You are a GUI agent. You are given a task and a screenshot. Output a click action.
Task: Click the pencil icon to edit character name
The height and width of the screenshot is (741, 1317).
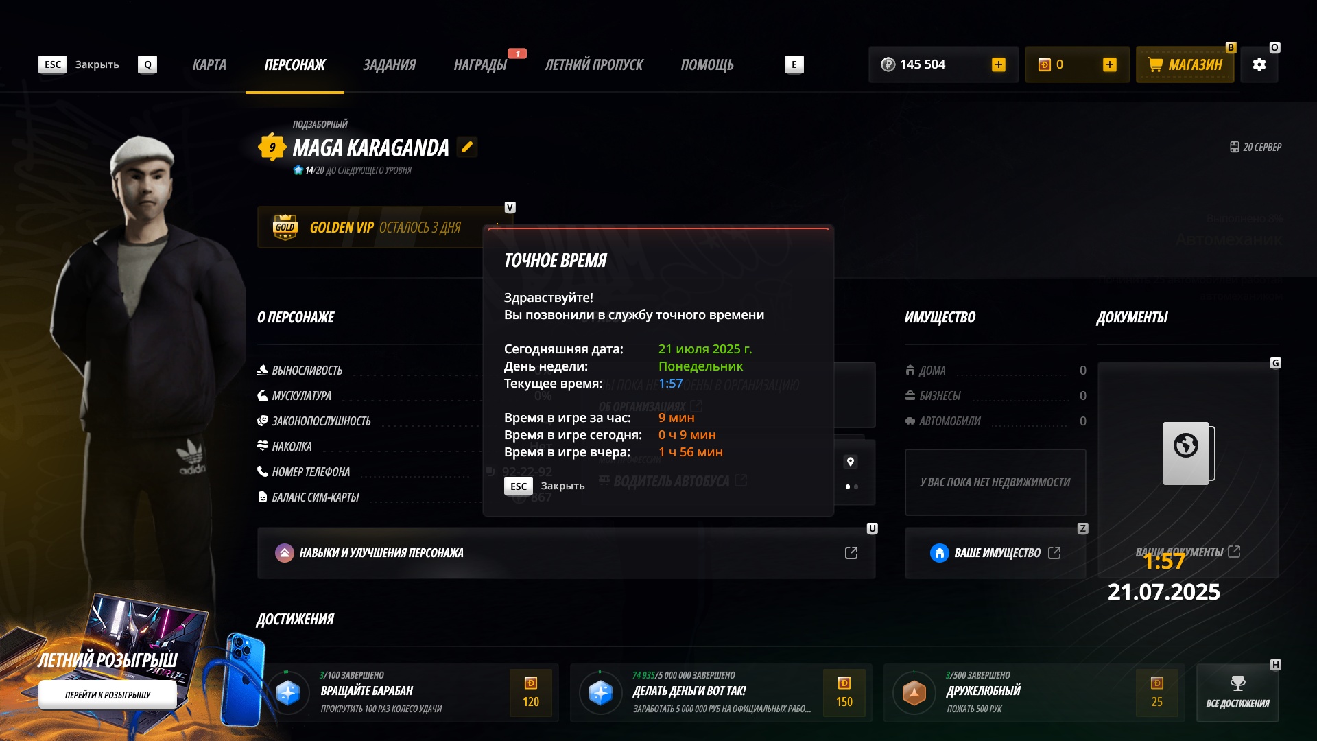click(x=467, y=147)
